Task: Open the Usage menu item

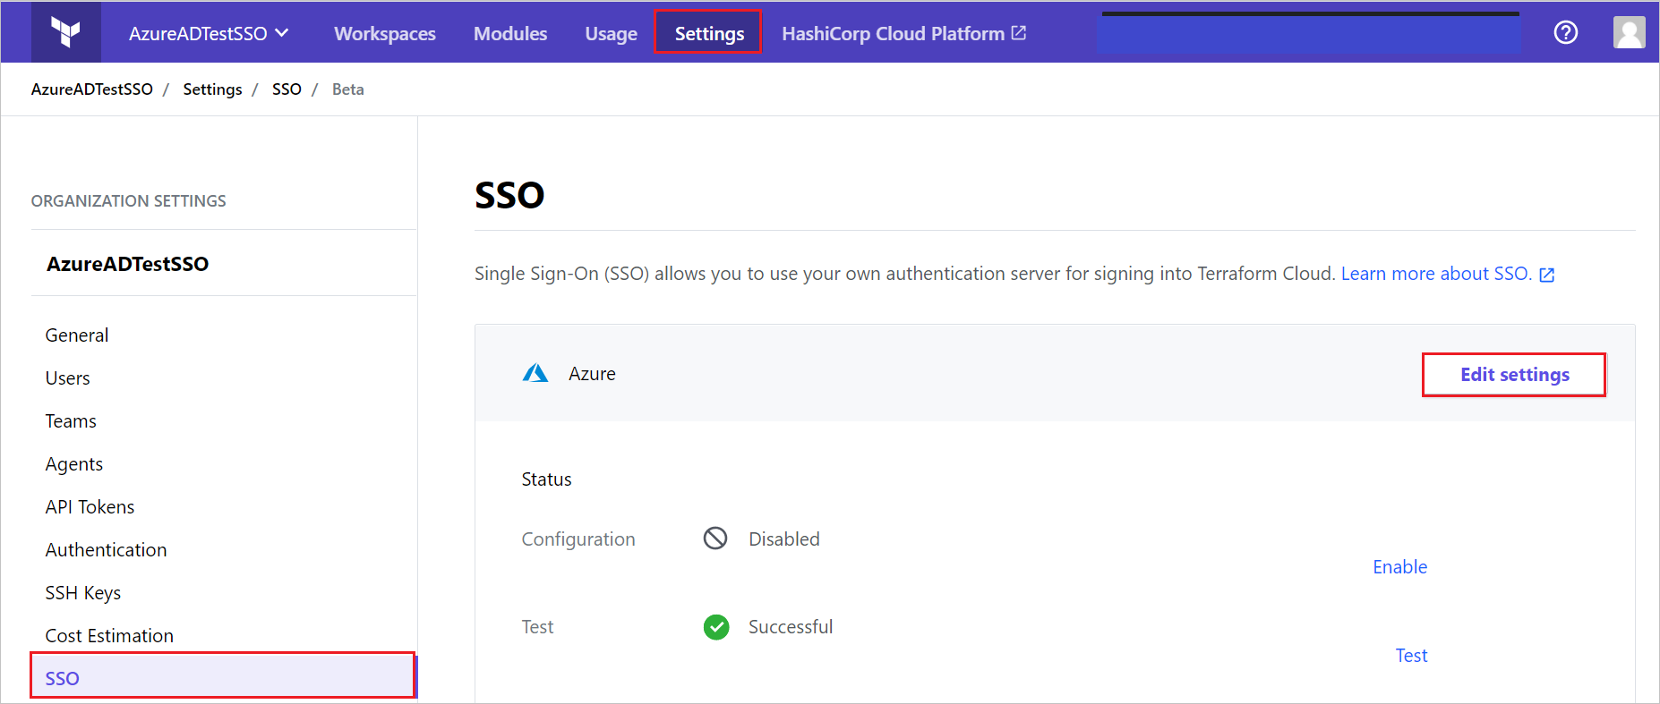Action: [x=611, y=34]
